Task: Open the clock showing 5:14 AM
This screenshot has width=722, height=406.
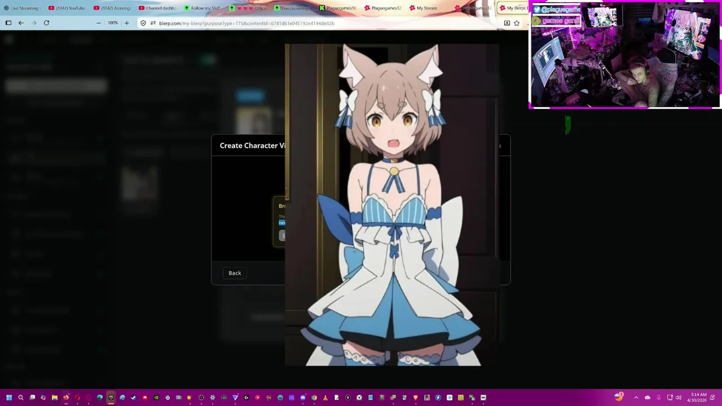Action: [x=698, y=398]
